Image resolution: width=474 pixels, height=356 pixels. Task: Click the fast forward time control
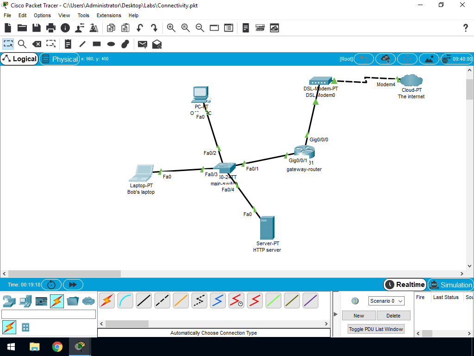(x=73, y=285)
